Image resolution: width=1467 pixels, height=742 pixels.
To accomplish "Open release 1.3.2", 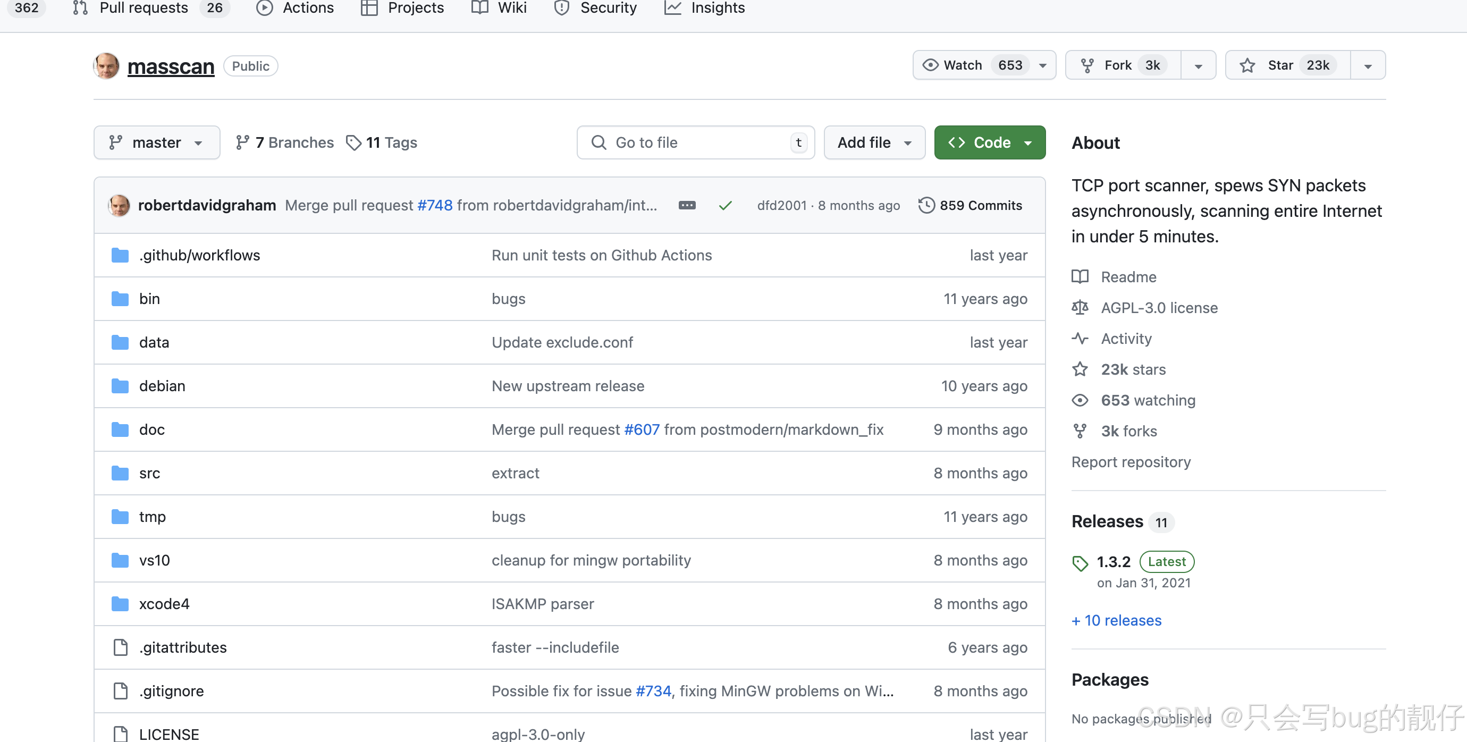I will pos(1113,561).
